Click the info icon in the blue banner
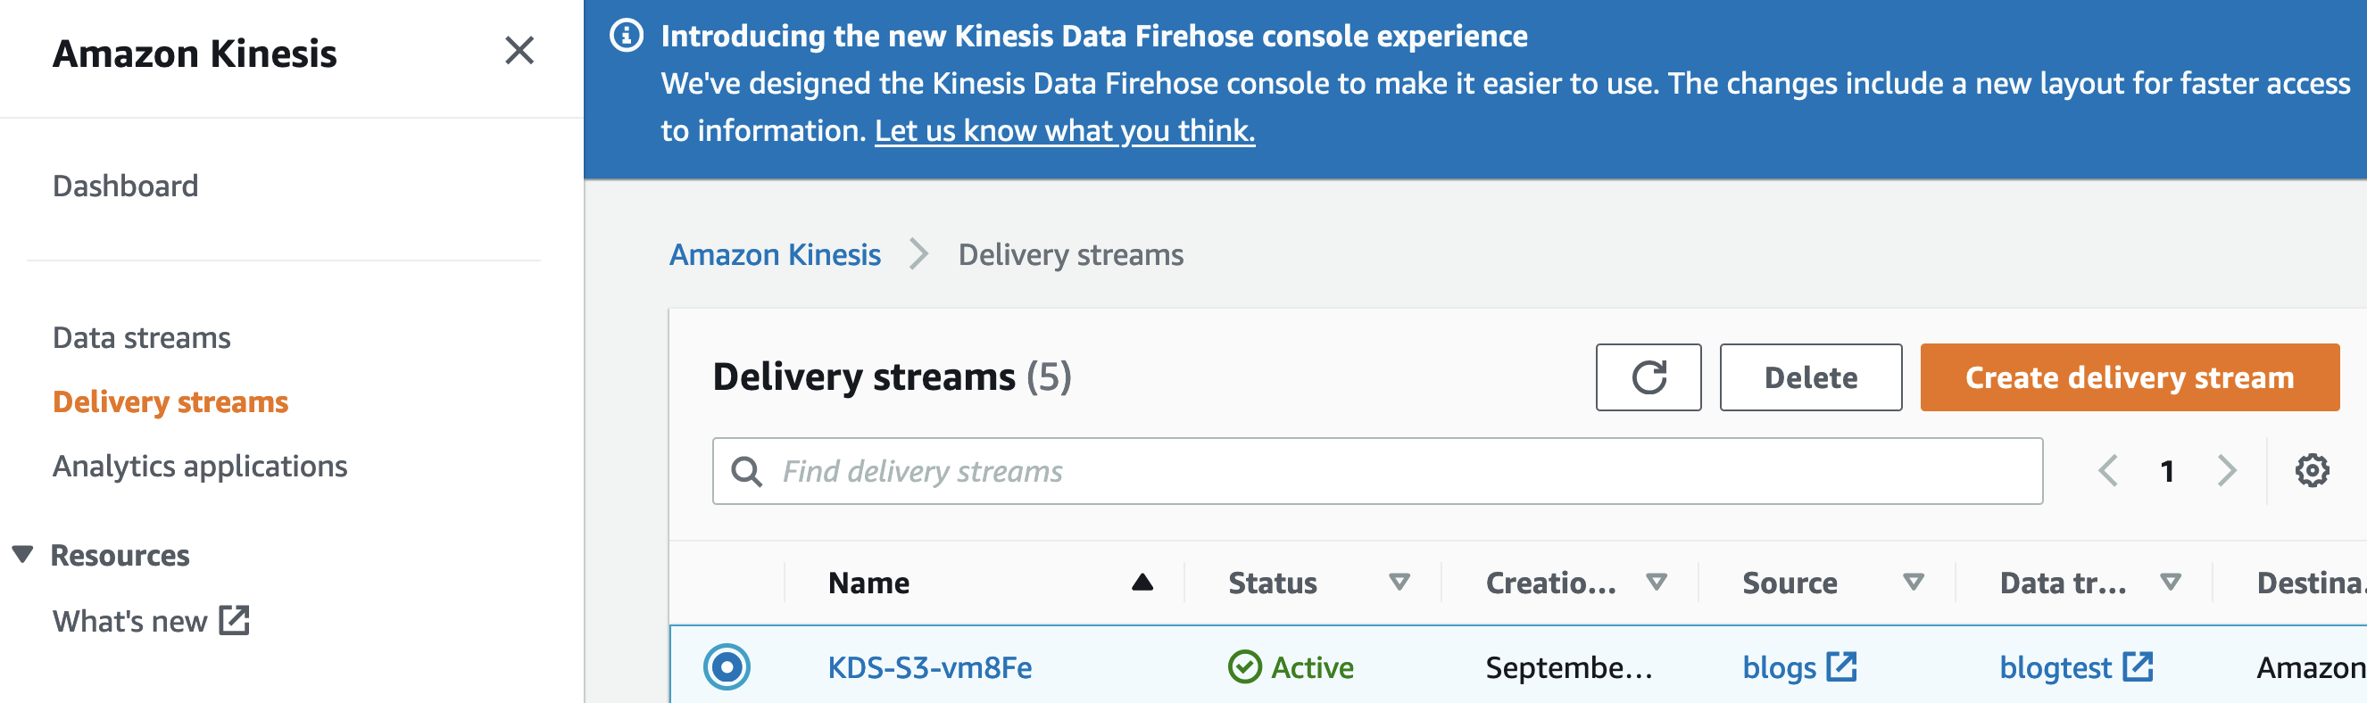The height and width of the screenshot is (703, 2367). (x=627, y=36)
